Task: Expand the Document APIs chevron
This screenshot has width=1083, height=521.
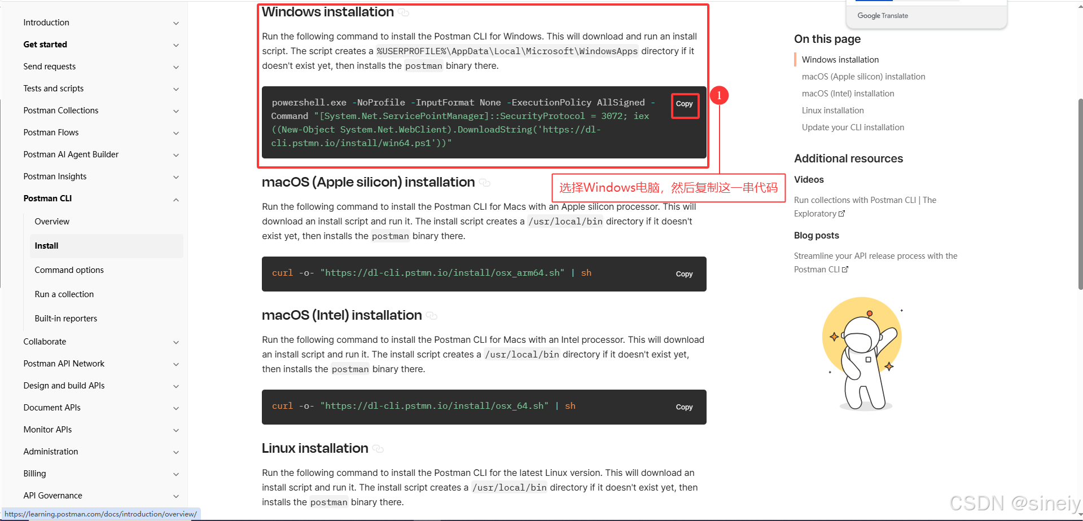Action: pyautogui.click(x=176, y=408)
